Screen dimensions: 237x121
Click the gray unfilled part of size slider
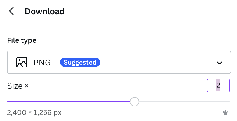184,102
